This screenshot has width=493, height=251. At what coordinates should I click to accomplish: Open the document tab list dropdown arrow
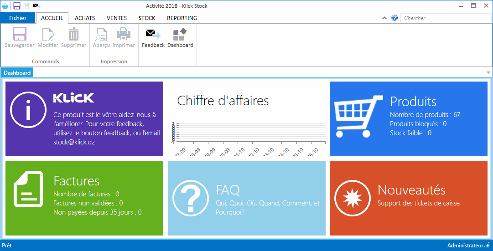[x=488, y=72]
